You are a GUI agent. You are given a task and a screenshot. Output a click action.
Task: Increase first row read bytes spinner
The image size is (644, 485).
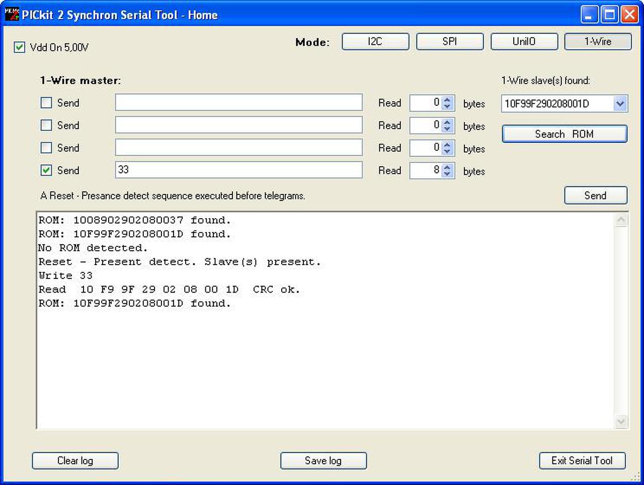point(447,99)
